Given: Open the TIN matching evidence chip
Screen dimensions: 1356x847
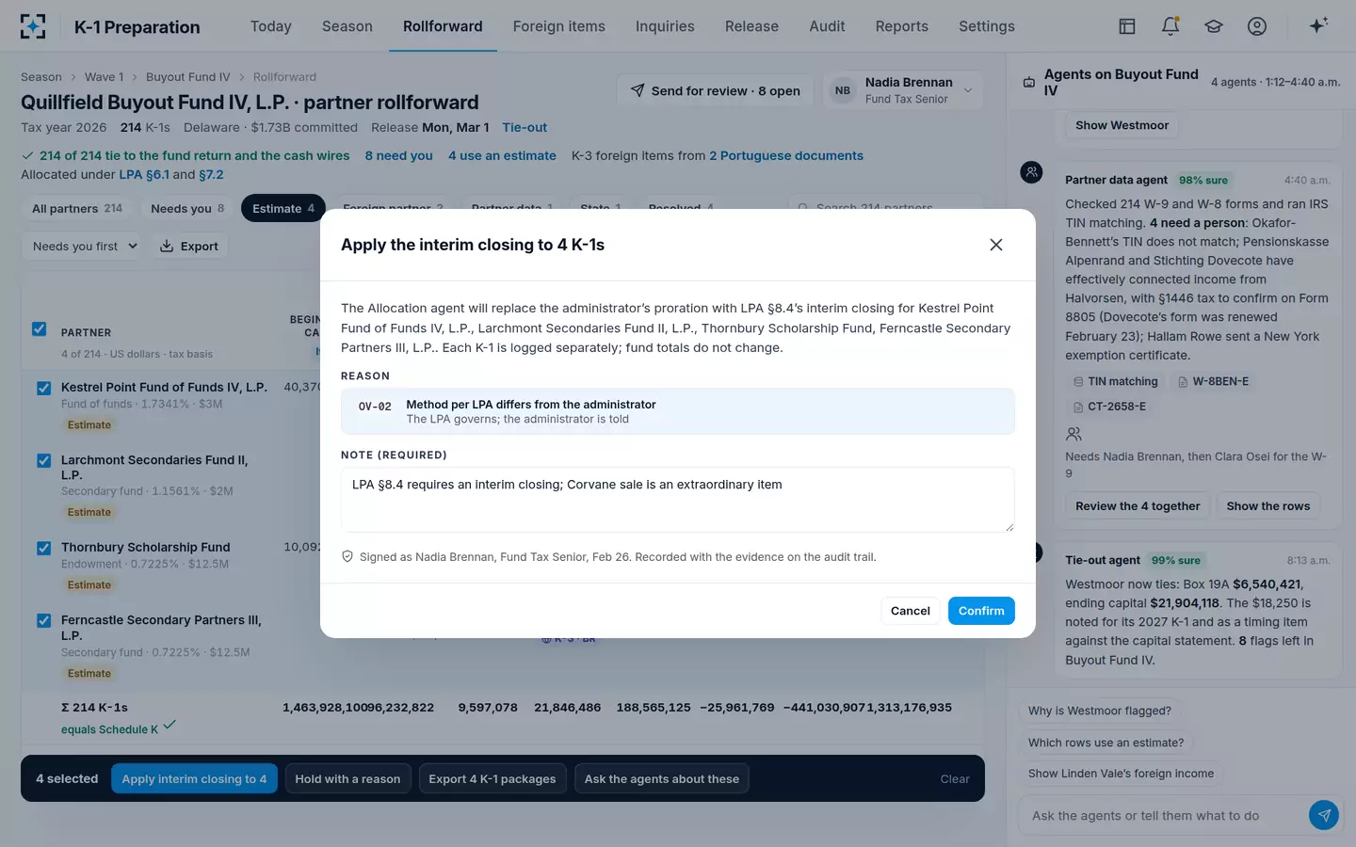Looking at the screenshot, I should (1115, 381).
